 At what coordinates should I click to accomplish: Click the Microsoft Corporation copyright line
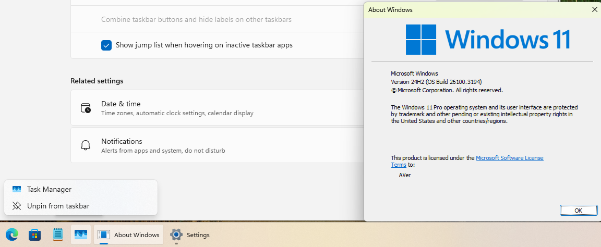point(447,90)
